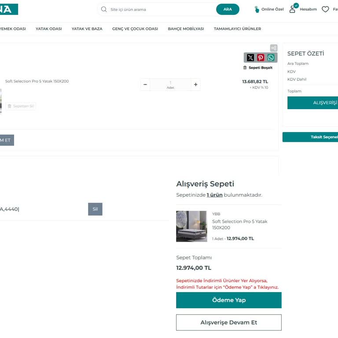
Task: Open the YATAK ODASI menu
Action: (49, 29)
